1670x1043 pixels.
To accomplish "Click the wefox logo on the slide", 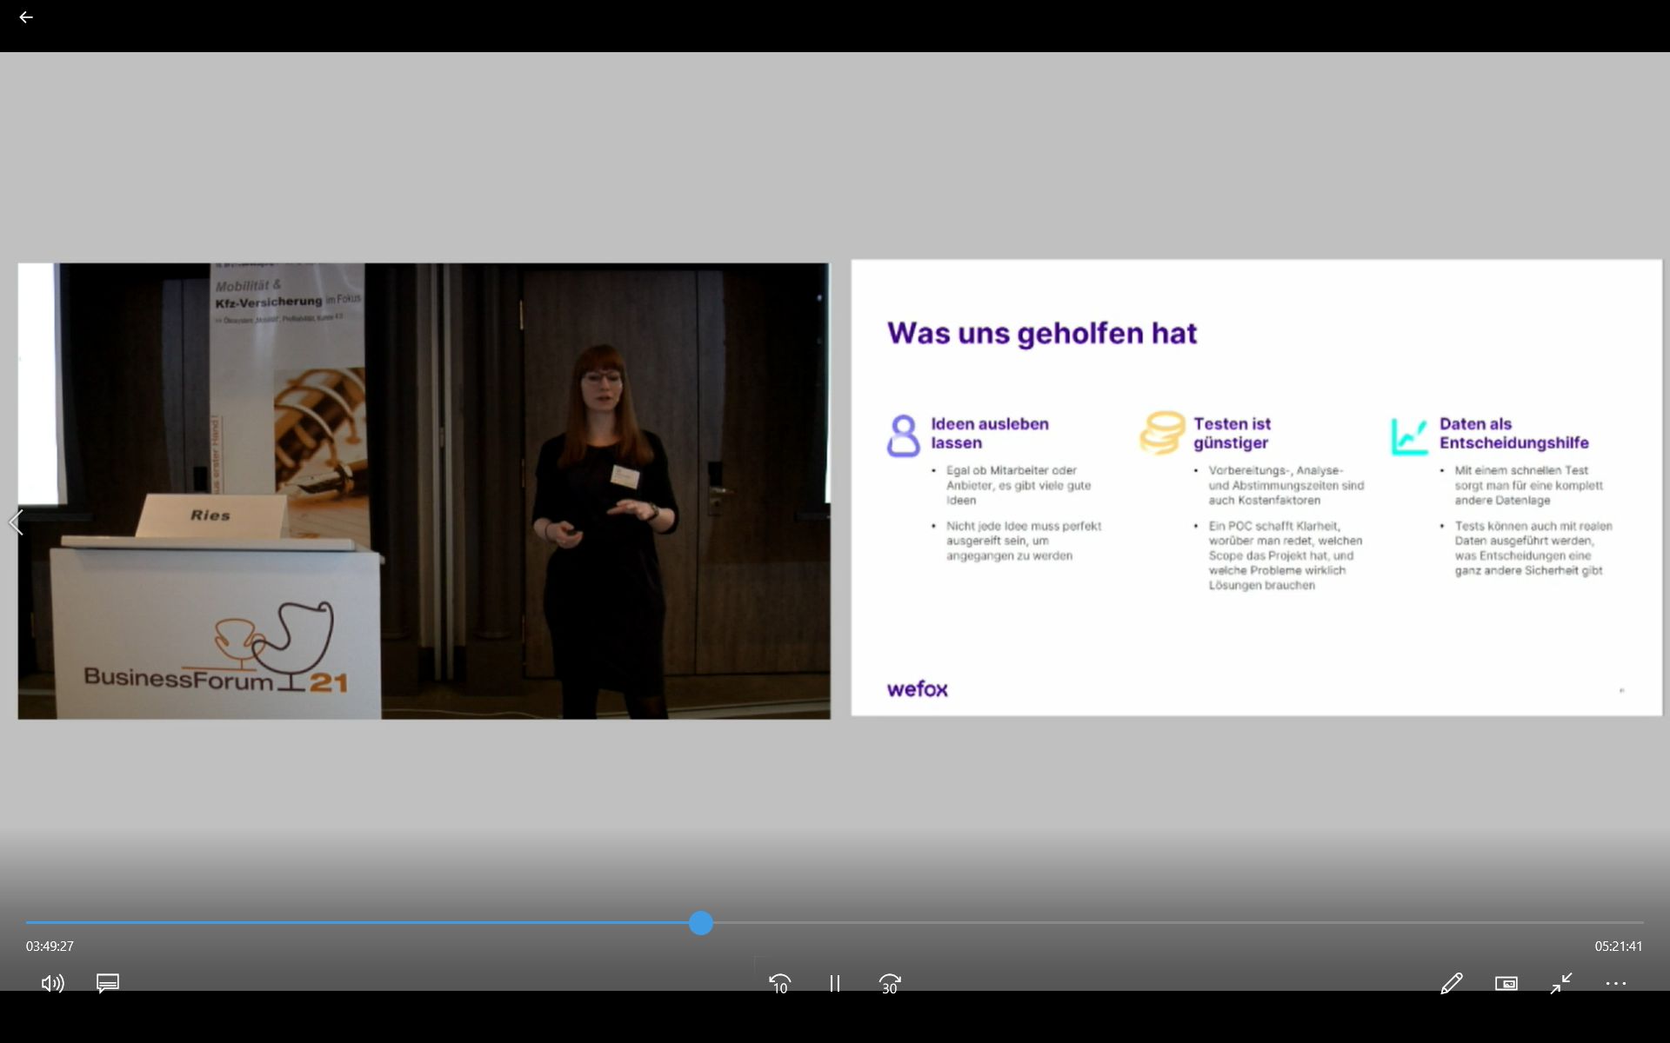I will pyautogui.click(x=917, y=689).
